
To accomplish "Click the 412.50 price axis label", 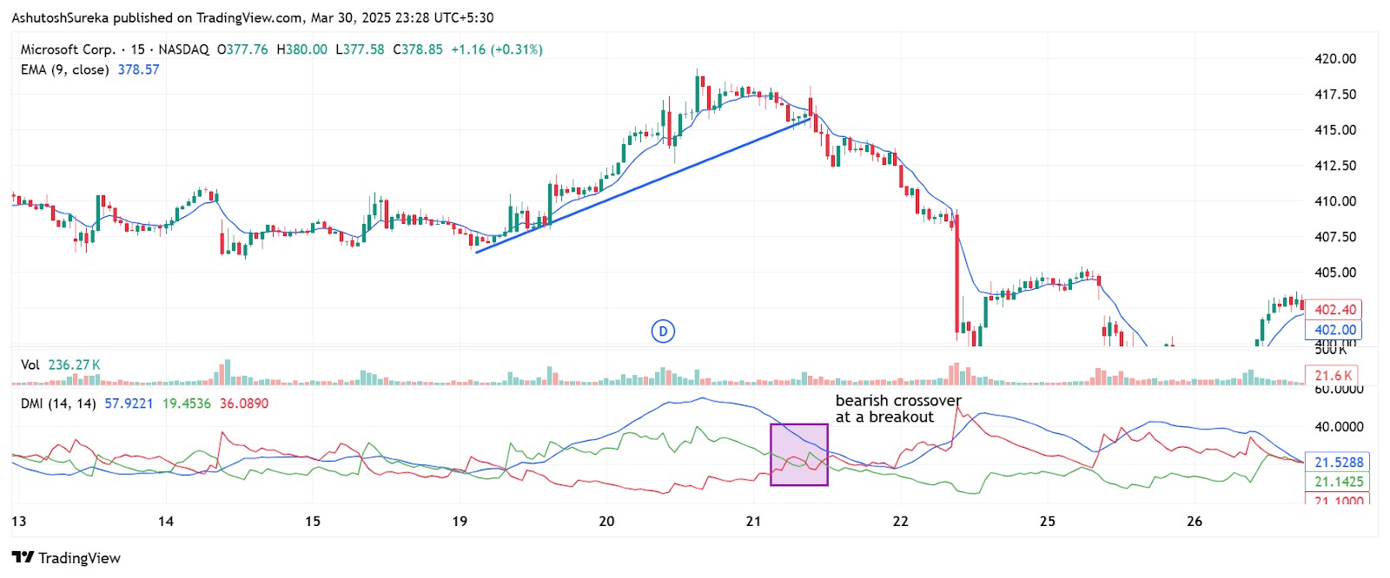I will click(1335, 166).
